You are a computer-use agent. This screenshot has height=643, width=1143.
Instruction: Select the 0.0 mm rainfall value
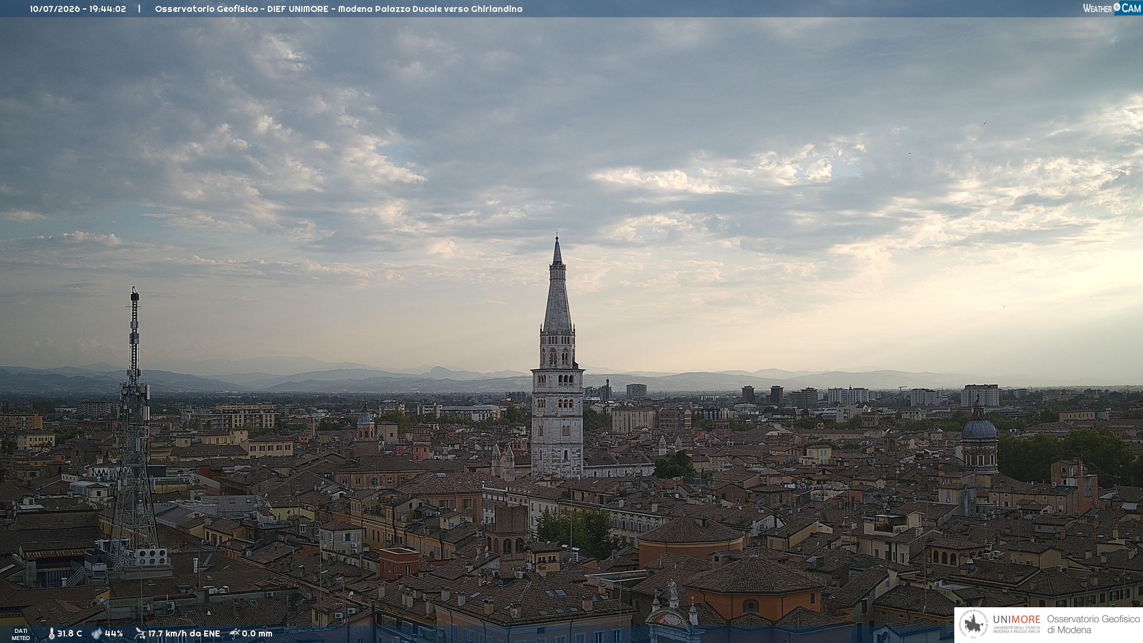tap(257, 633)
